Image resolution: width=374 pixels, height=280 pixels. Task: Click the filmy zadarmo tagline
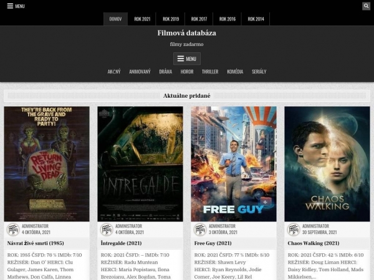[x=187, y=44]
